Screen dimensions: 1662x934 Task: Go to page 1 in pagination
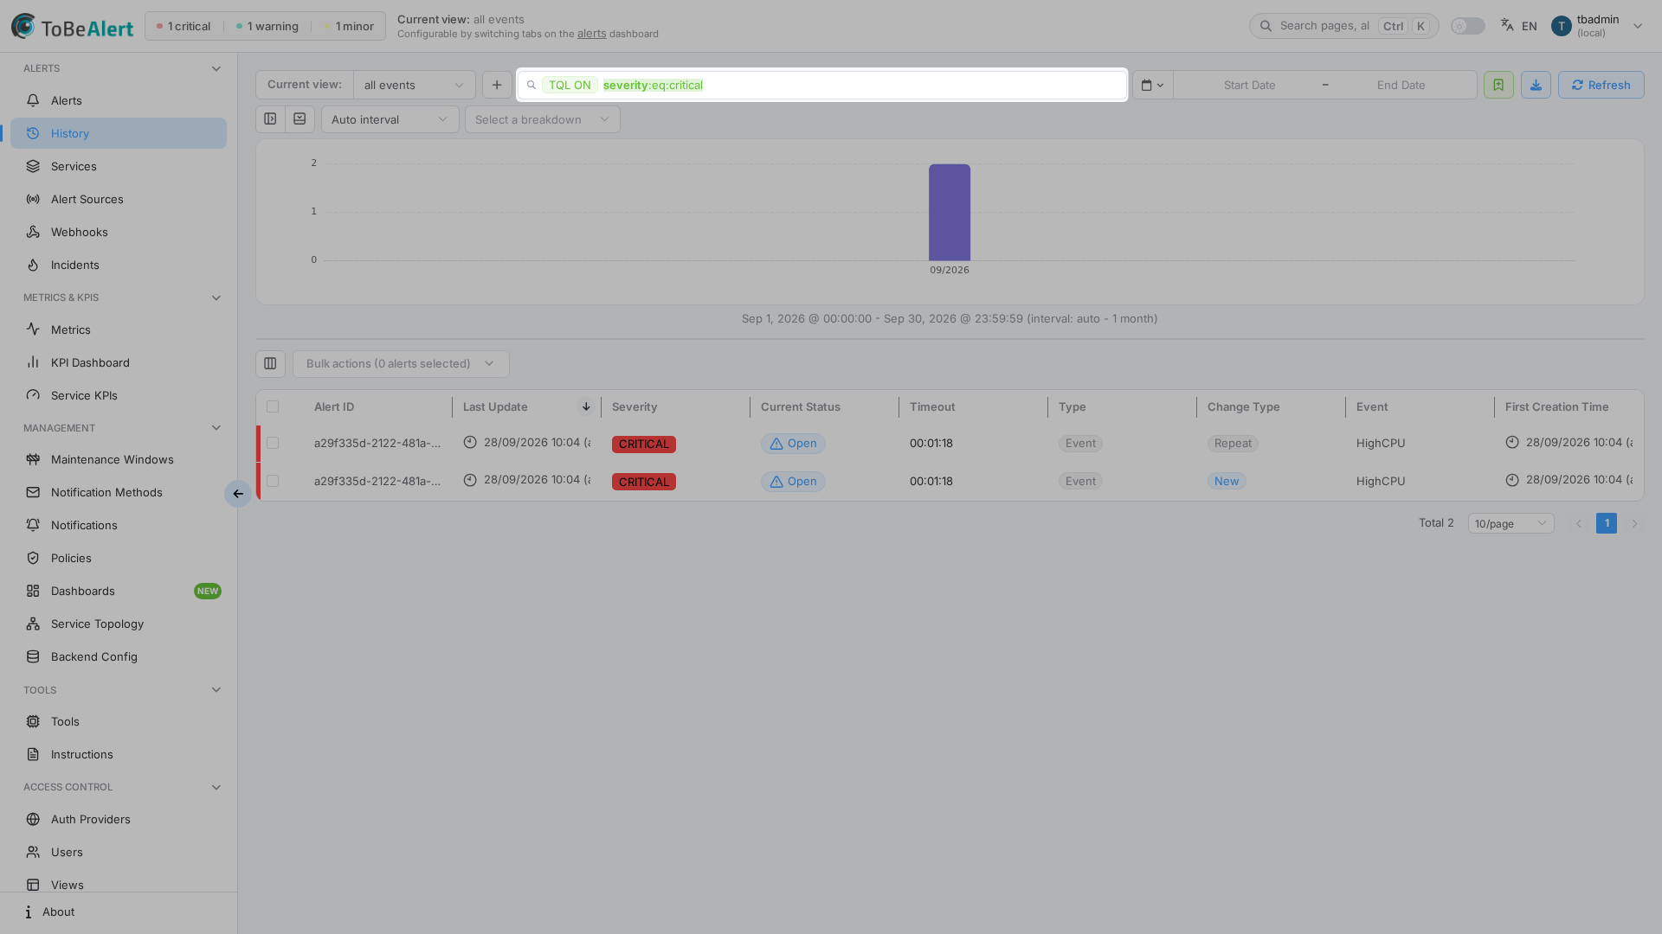pyautogui.click(x=1607, y=523)
